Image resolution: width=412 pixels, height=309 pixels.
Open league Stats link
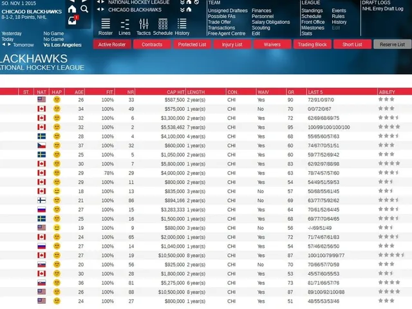(x=306, y=33)
